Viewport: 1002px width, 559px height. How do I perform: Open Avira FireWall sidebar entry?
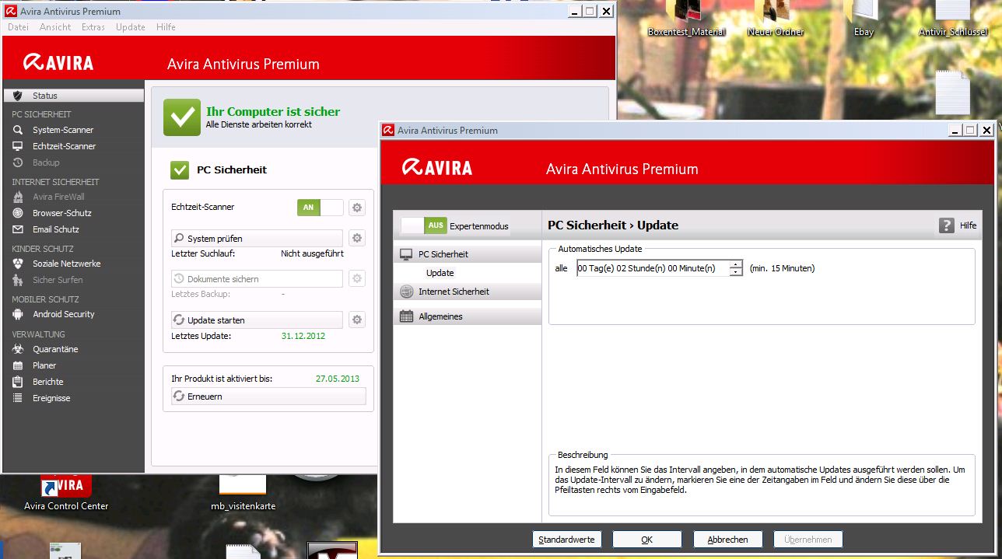[58, 197]
